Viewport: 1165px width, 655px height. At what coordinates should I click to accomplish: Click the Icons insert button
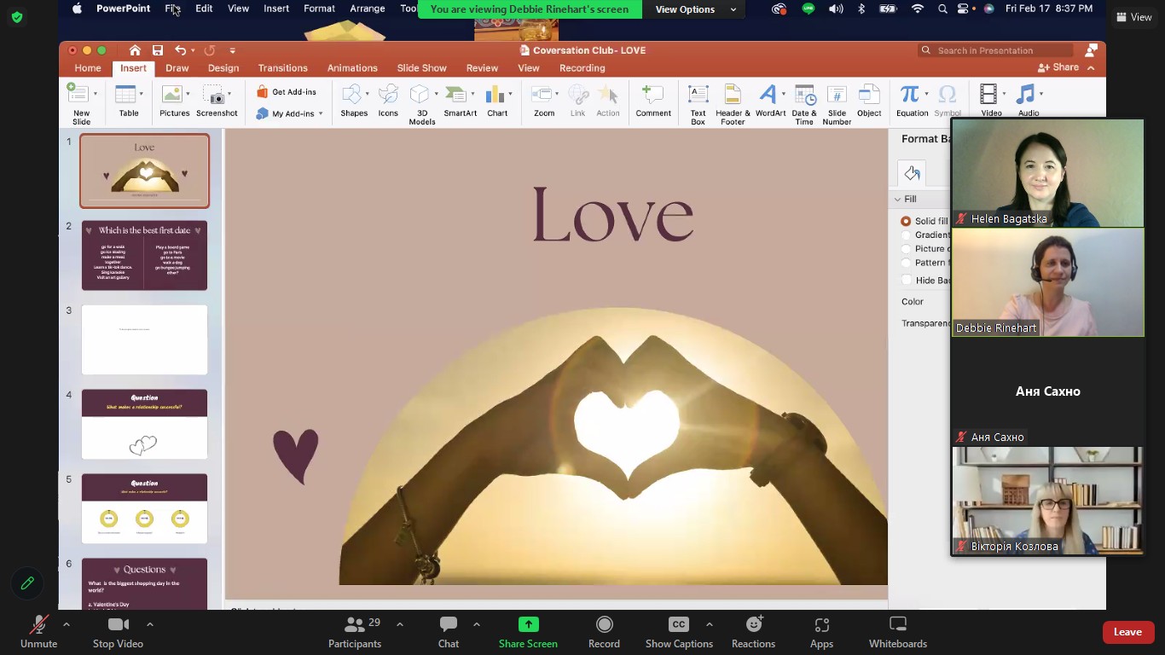pyautogui.click(x=388, y=96)
